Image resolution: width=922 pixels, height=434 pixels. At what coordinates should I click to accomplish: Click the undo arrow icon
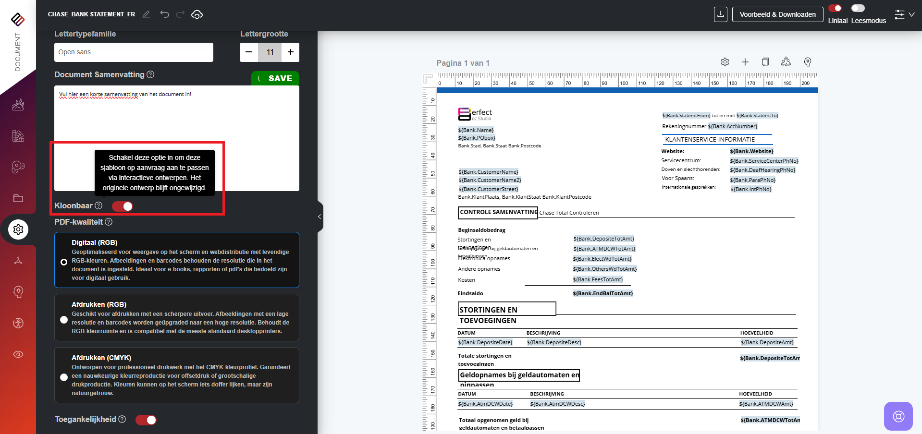[x=165, y=14]
